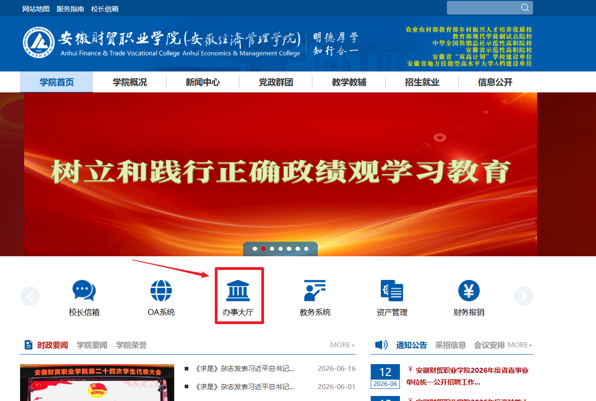Open the 《求是》 article dated 2026-06-16
Screen dimensions: 596x401
coord(244,369)
